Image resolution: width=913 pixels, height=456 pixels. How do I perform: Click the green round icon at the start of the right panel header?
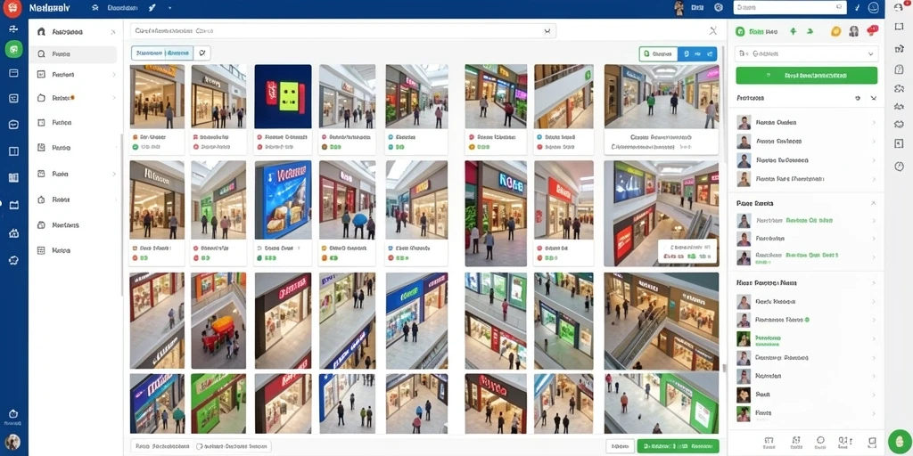point(741,31)
